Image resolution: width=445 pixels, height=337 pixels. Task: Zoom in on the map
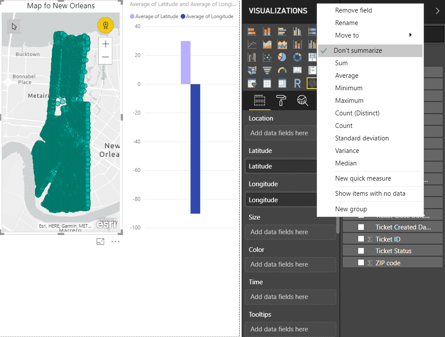click(105, 44)
